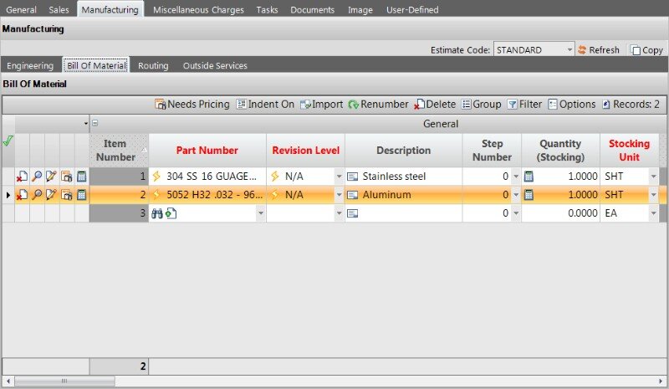Toggle the green checkmark select-all cell
Image resolution: width=669 pixels, height=389 pixels.
(x=8, y=141)
